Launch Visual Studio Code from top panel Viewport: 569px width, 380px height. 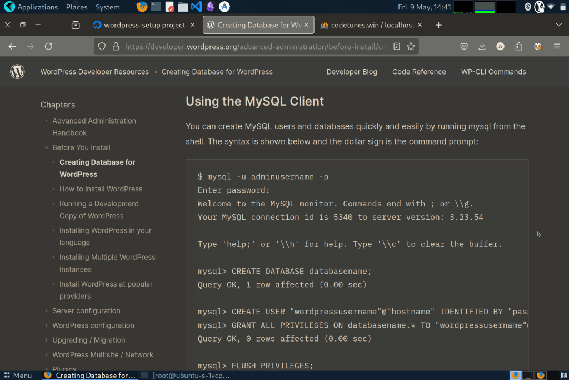[196, 7]
